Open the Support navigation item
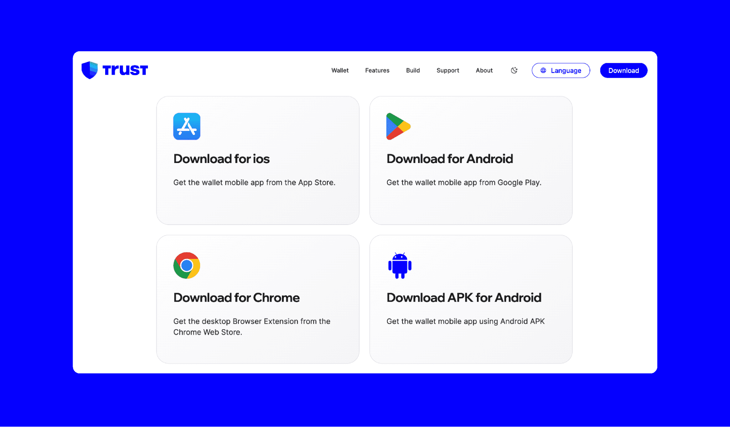 point(447,70)
